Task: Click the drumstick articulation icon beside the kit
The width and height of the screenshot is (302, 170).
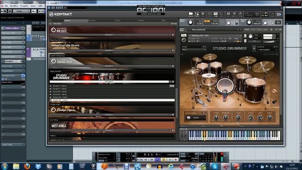Action: [x=274, y=91]
